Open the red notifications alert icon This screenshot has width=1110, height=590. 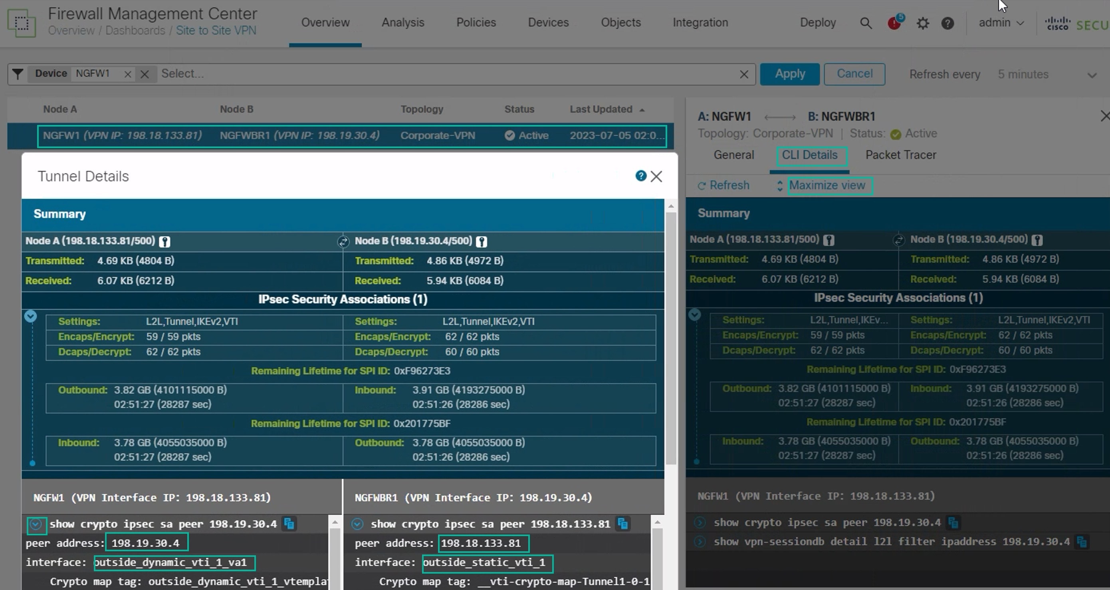(x=895, y=22)
